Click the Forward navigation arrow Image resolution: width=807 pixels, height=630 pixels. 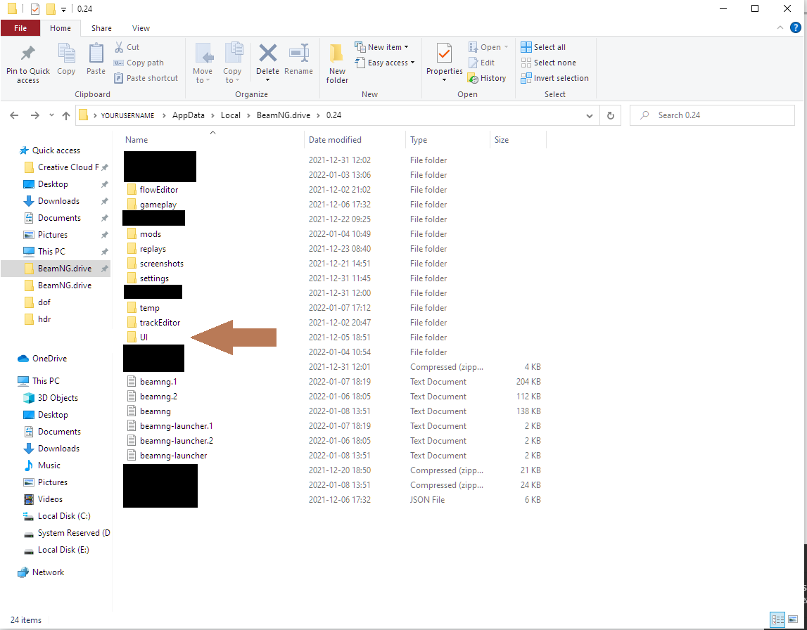tap(34, 115)
